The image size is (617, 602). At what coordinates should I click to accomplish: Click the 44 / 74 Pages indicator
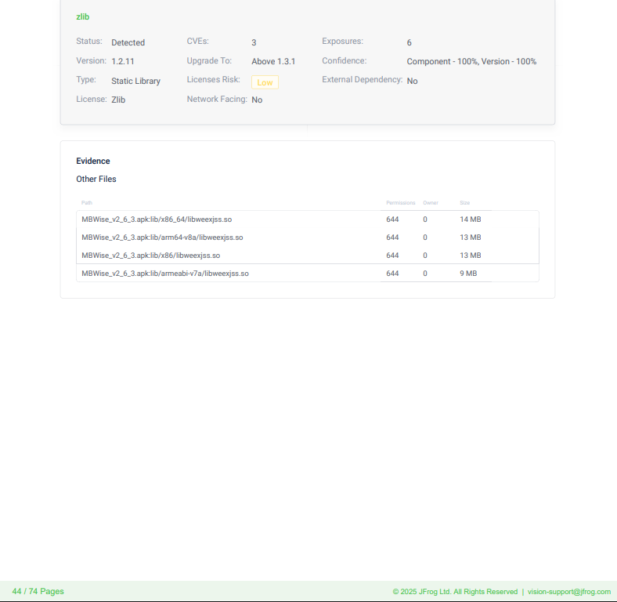(38, 591)
